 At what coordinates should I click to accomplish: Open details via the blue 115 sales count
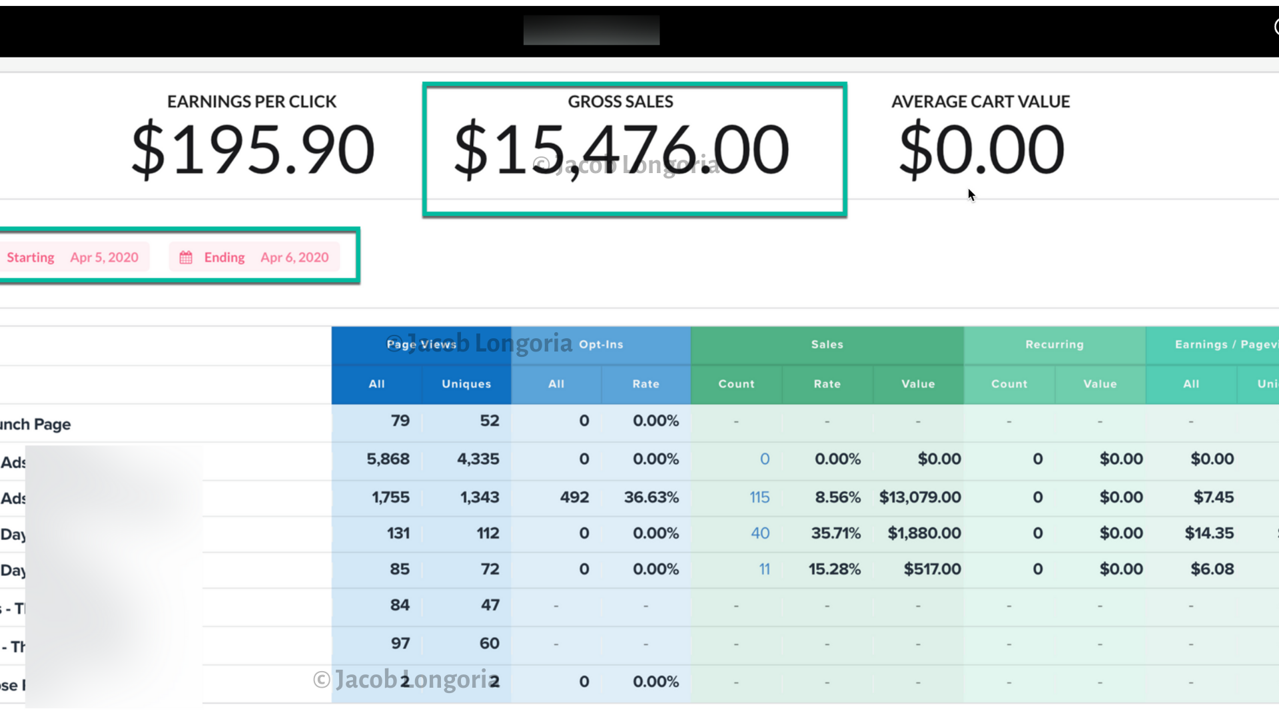[760, 497]
